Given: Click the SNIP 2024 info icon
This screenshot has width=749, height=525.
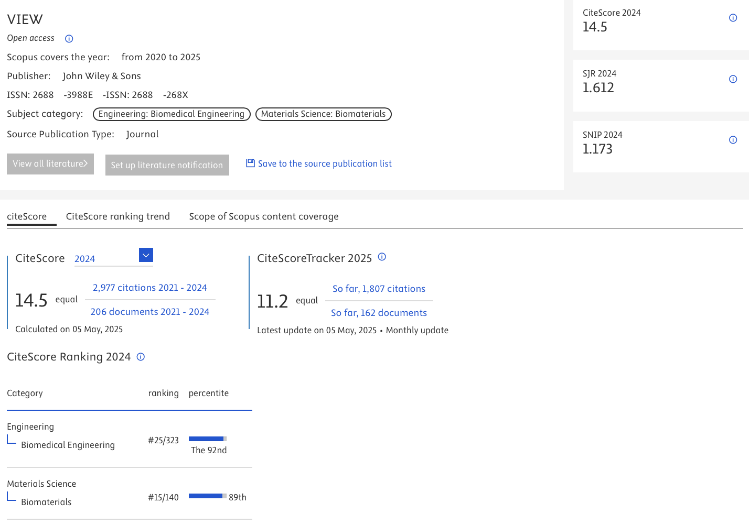Looking at the screenshot, I should coord(733,140).
